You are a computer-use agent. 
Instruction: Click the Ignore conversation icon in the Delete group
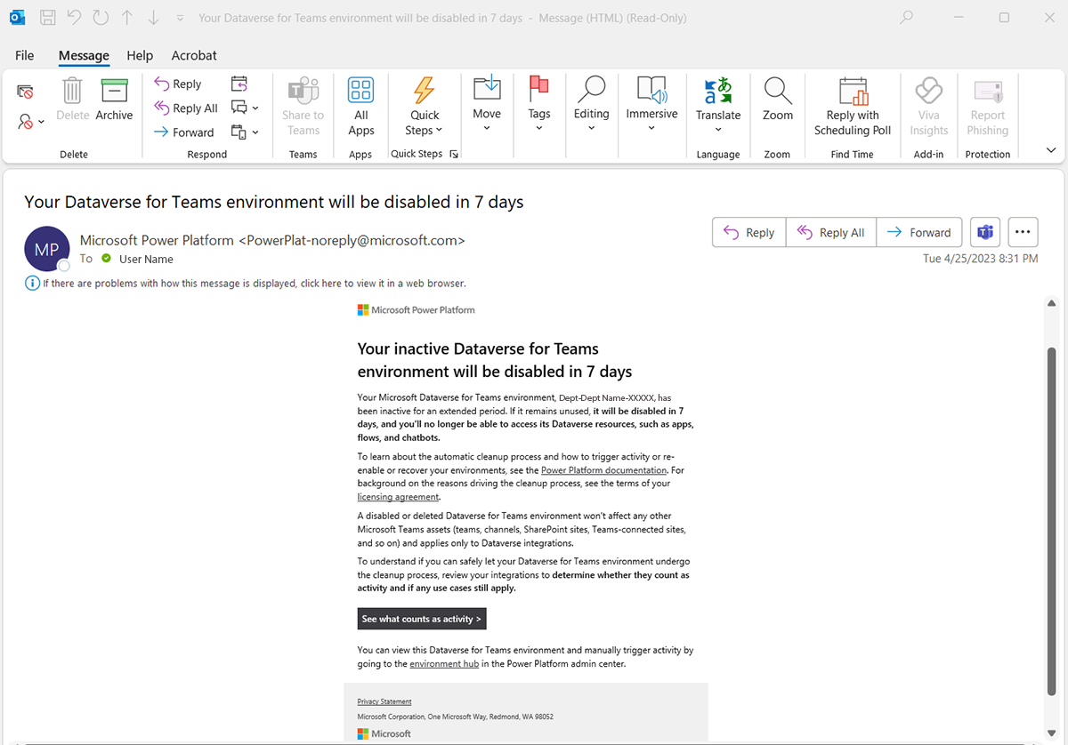point(26,91)
